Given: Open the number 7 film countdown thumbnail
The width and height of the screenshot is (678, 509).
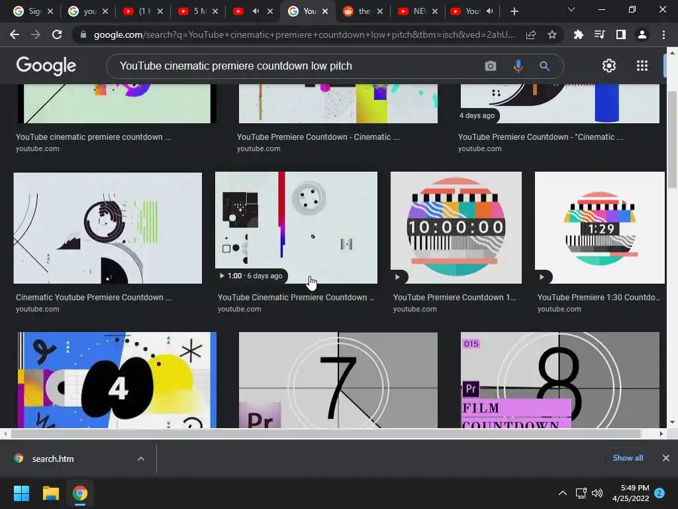Looking at the screenshot, I should 338,380.
